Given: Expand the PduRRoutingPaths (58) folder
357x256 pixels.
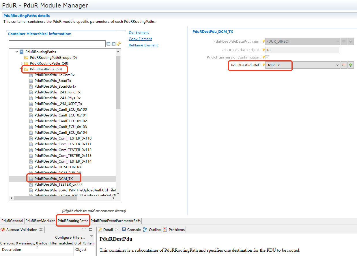Looking at the screenshot, I should coord(22,63).
